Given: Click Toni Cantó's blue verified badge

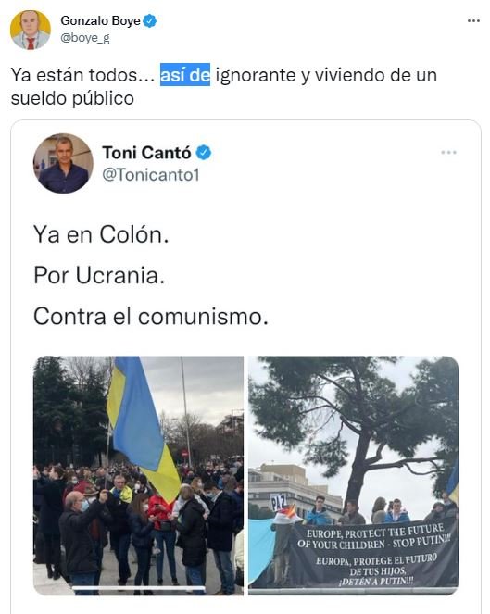Looking at the screenshot, I should click(203, 153).
